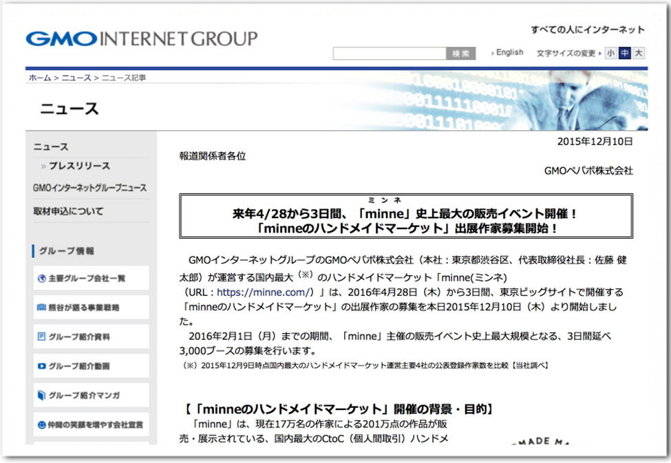Screen dimensions: 671x463
Task: Click the slogan すべての人にインターネット
Action: point(588,30)
